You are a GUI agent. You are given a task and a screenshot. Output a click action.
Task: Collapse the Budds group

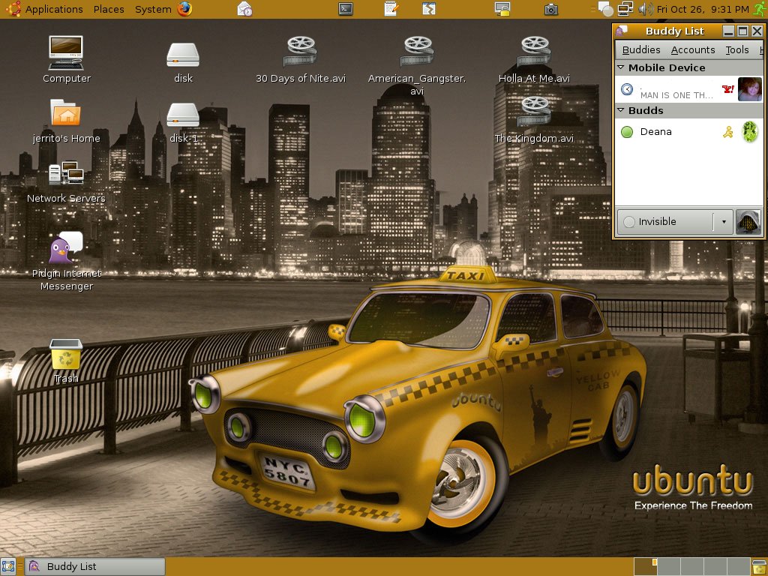[620, 110]
